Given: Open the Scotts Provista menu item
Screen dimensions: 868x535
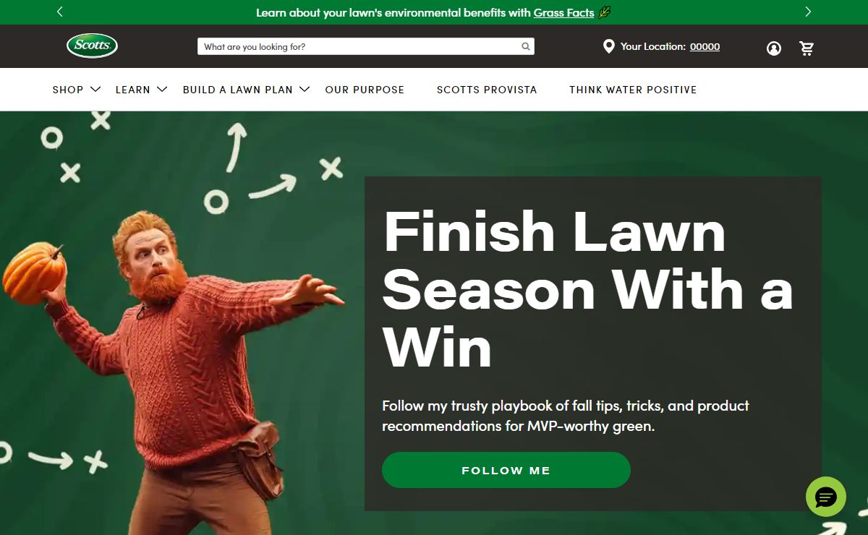Looking at the screenshot, I should coord(487,90).
